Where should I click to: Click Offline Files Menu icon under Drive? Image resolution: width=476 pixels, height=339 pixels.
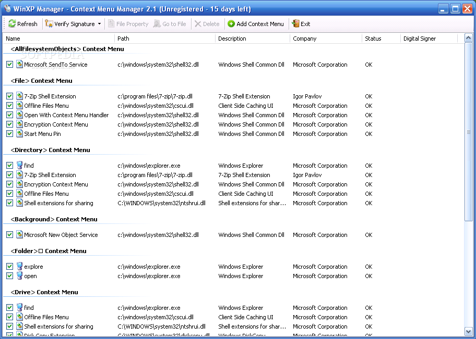19,317
